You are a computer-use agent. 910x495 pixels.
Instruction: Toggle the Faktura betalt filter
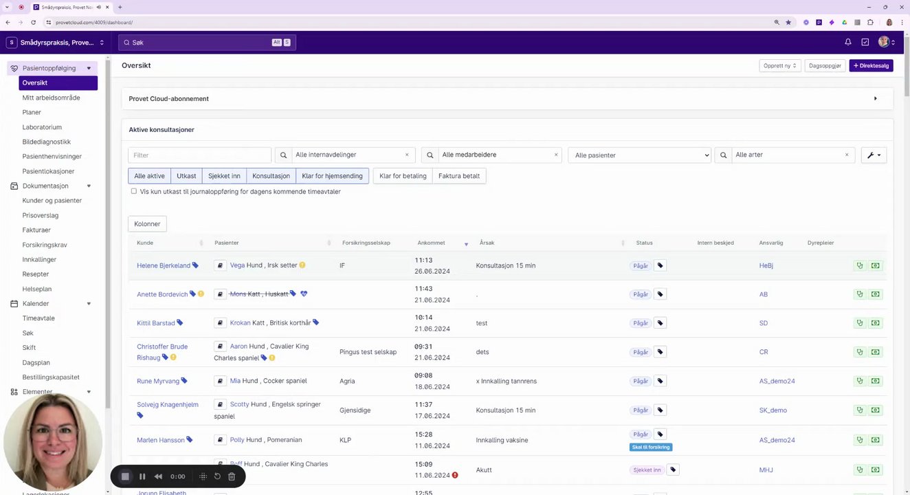(x=459, y=176)
